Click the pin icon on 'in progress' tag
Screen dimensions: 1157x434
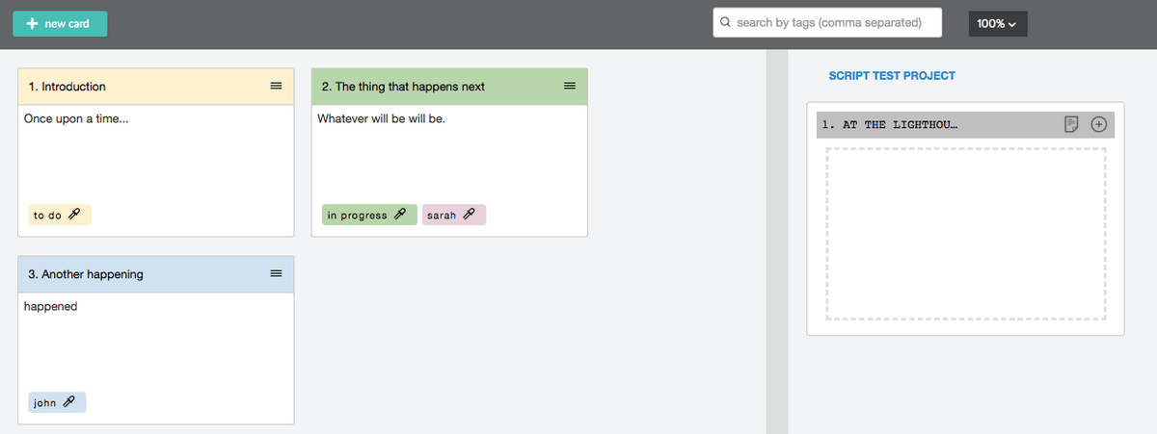click(x=400, y=215)
